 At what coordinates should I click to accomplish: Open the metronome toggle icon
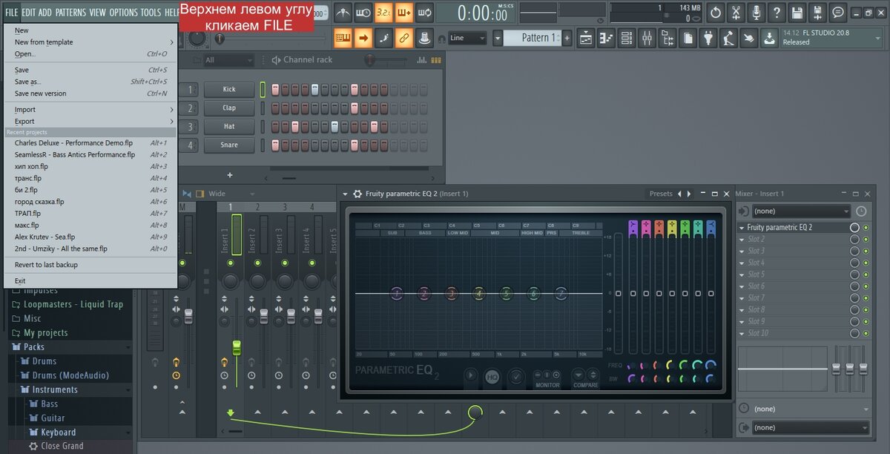pos(343,13)
